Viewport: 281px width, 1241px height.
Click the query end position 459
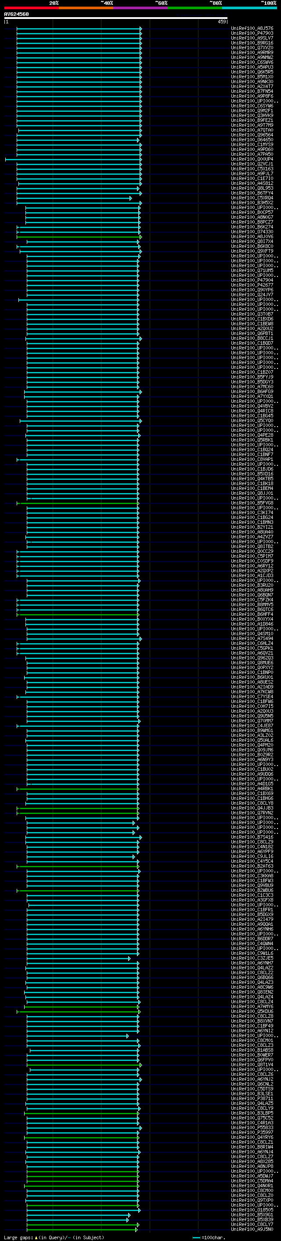pyautogui.click(x=222, y=22)
